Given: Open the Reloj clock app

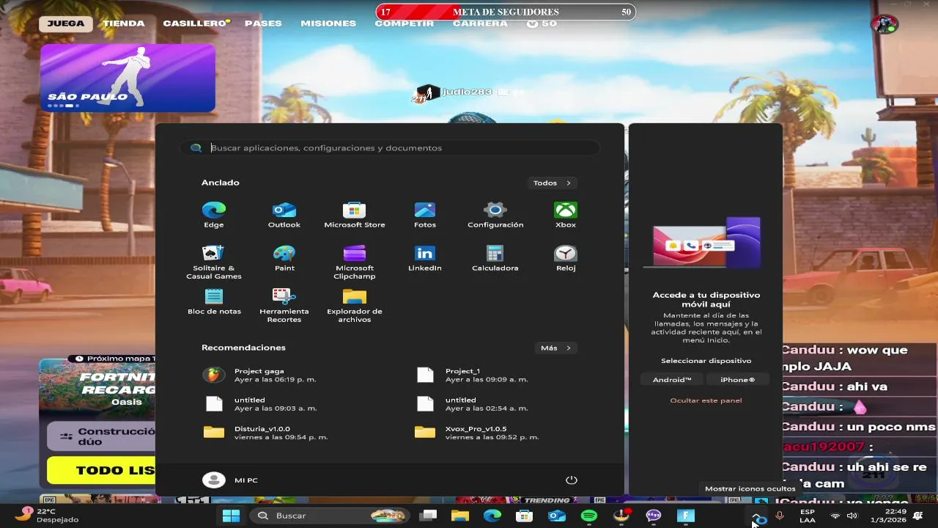Looking at the screenshot, I should [566, 258].
